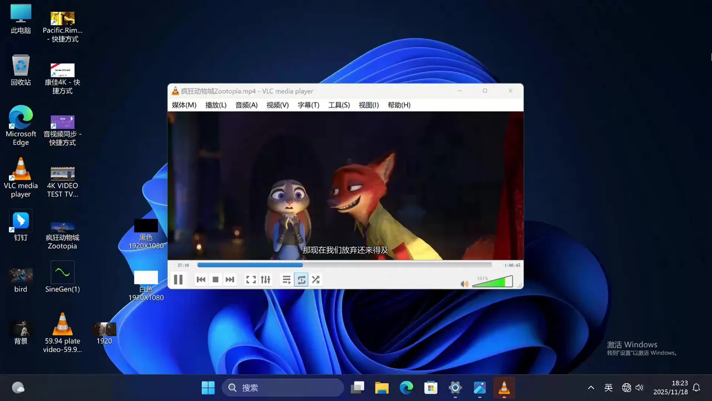The height and width of the screenshot is (401, 712).
Task: Open the 视频(V) menu
Action: point(278,105)
